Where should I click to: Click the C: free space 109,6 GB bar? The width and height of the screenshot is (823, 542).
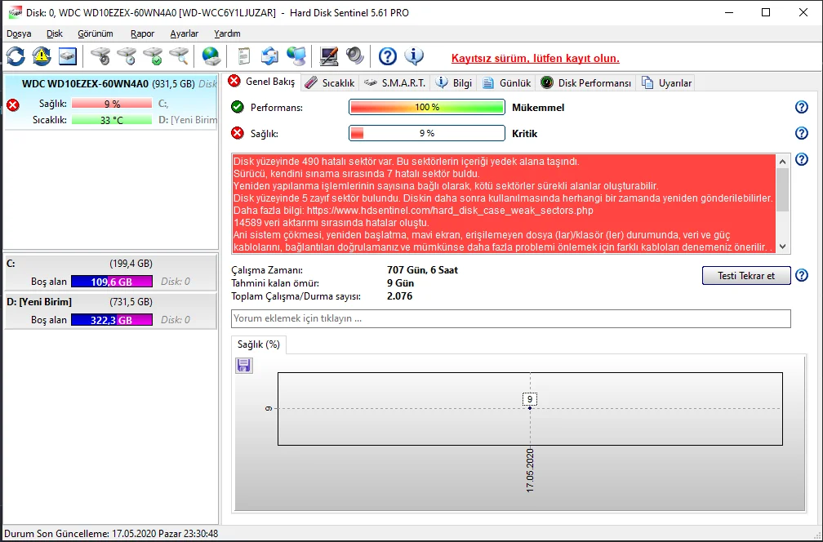point(112,282)
